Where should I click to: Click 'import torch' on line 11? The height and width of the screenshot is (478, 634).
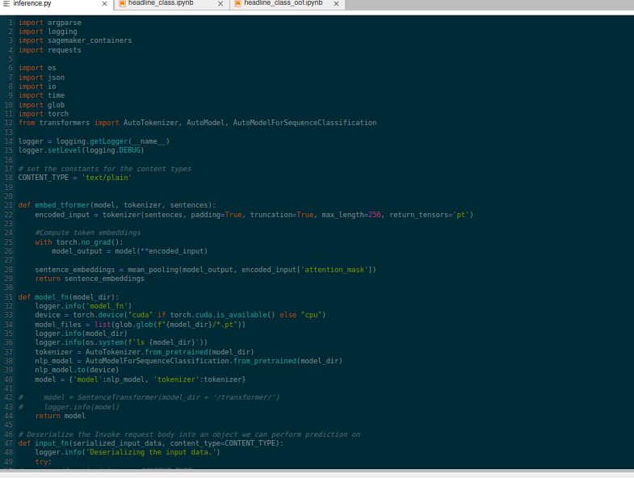[x=44, y=114]
